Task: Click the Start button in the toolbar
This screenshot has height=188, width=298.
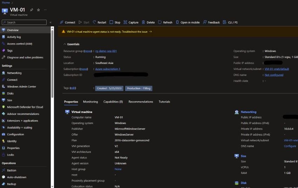Action: coord(84,22)
